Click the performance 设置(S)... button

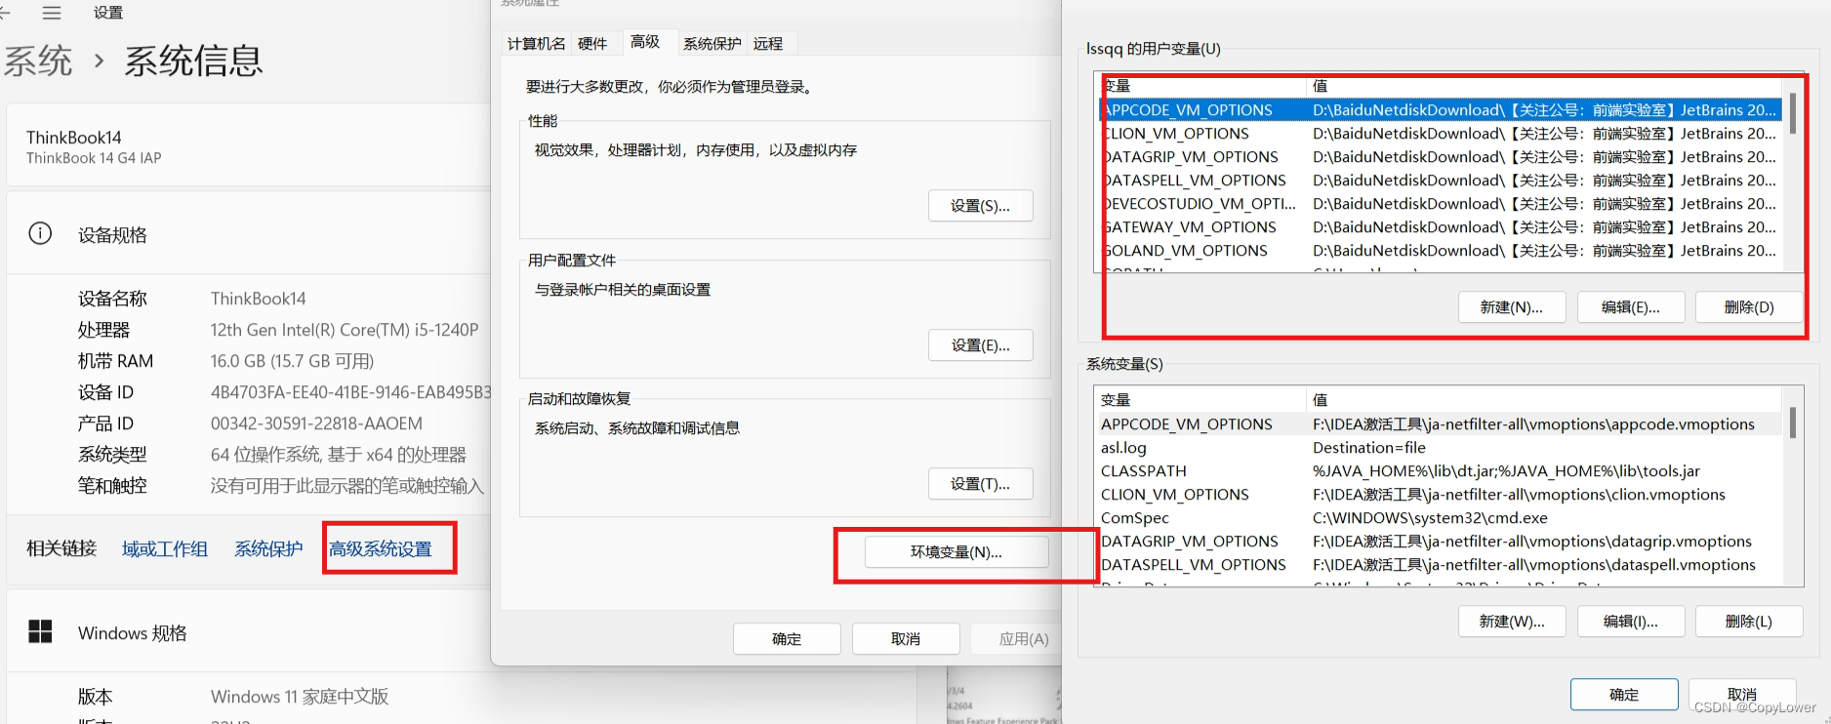pyautogui.click(x=980, y=206)
